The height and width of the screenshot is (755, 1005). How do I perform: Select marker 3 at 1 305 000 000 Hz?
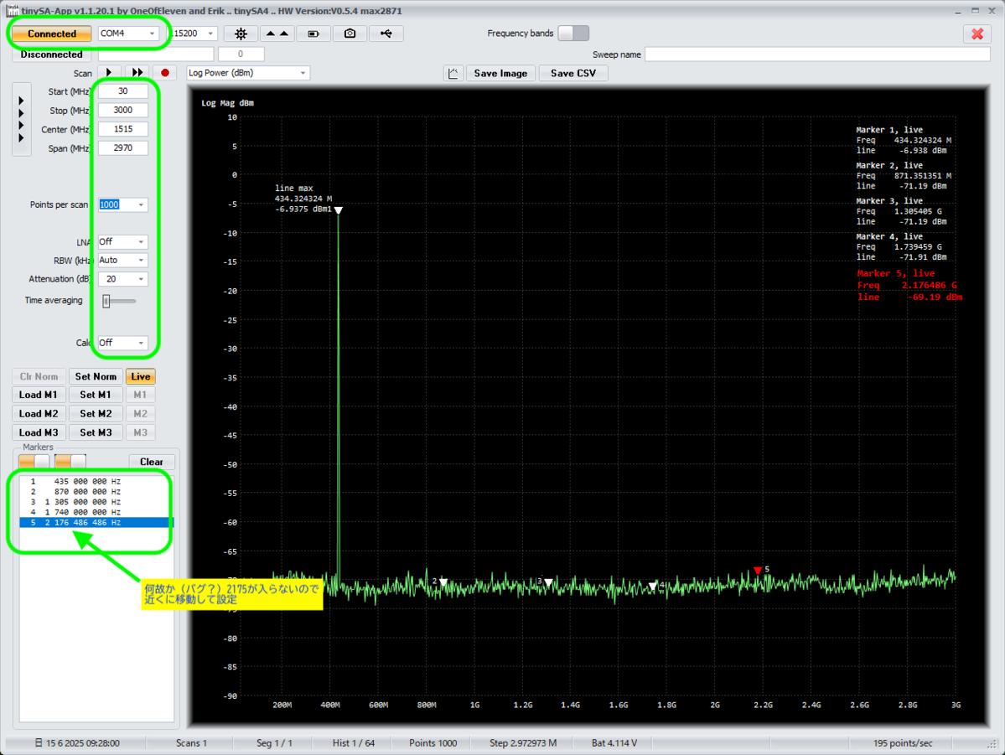(75, 502)
